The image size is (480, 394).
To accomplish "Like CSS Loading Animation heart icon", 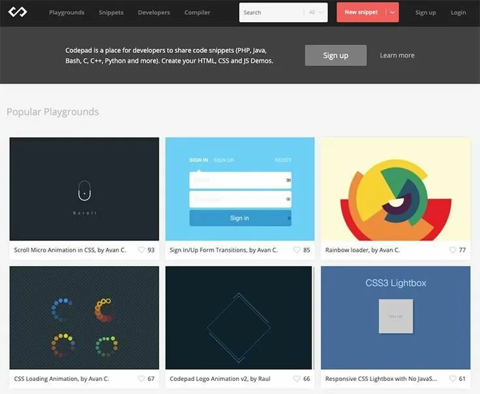I will coord(141,379).
